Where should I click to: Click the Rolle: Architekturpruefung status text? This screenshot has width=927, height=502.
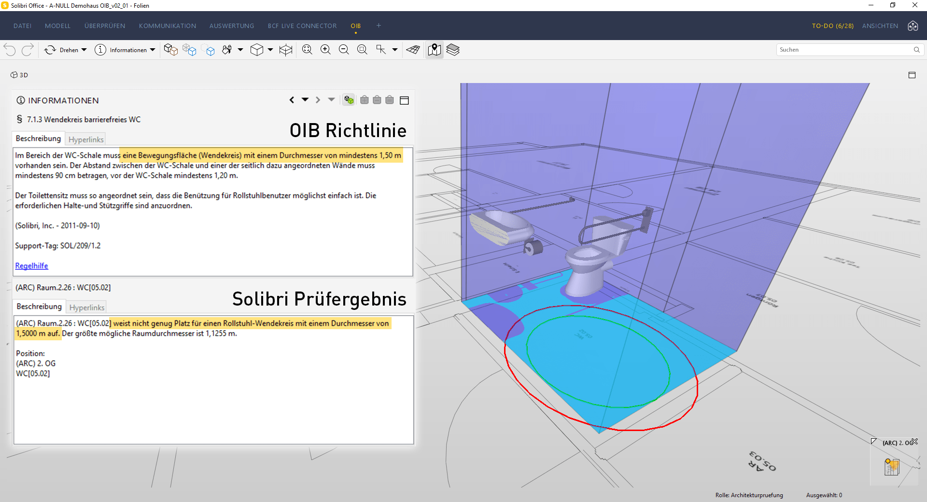pyautogui.click(x=749, y=495)
